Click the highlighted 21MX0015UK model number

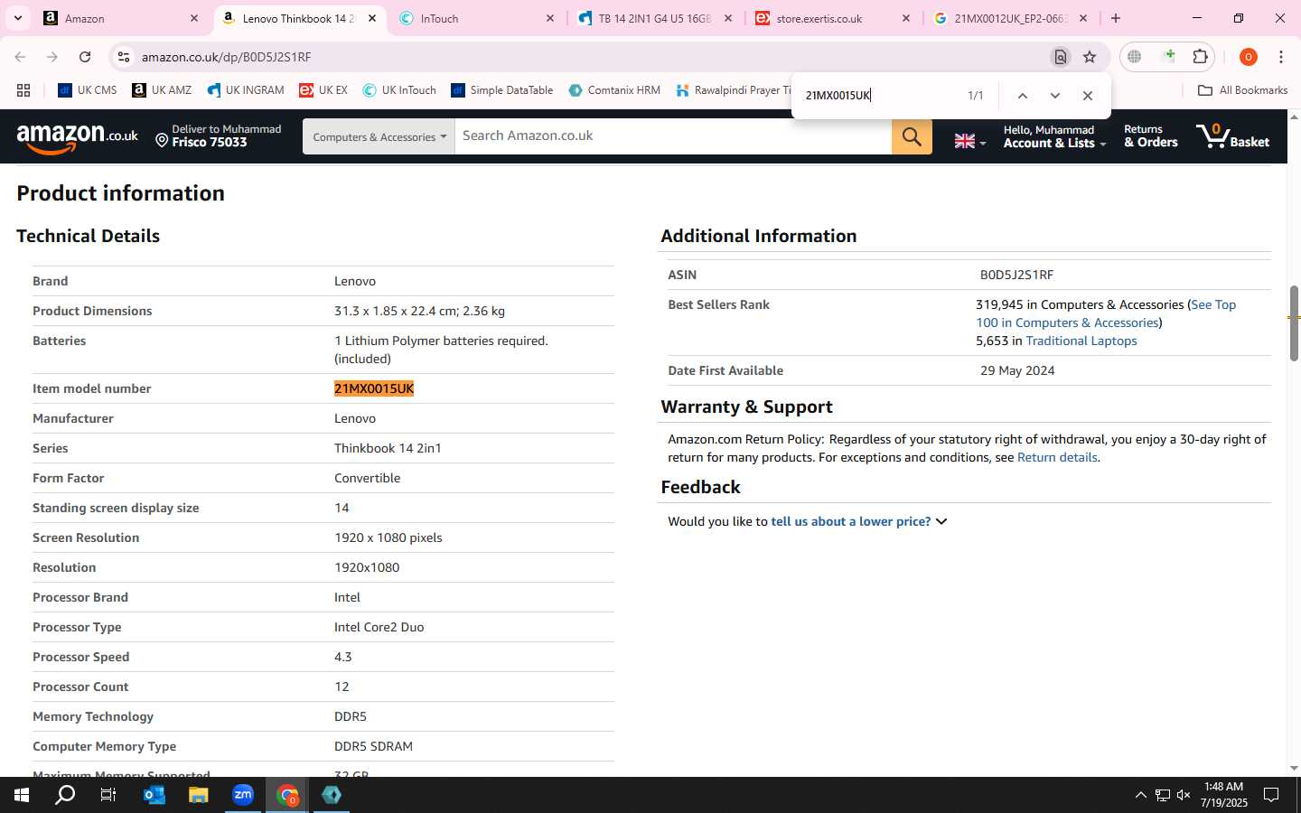(x=374, y=388)
